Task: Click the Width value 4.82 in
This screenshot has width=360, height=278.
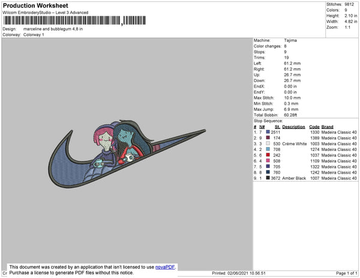Action: (351, 22)
